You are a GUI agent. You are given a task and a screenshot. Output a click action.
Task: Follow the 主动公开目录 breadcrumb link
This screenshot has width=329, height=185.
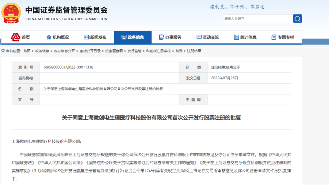90,51
